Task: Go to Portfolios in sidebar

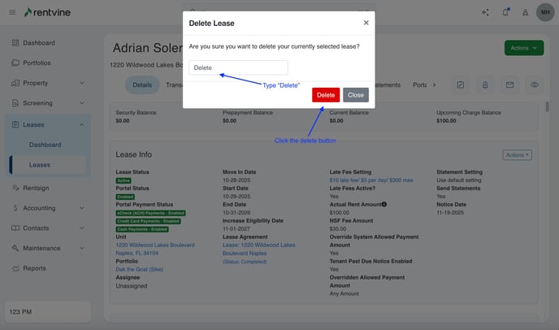Action: 37,63
